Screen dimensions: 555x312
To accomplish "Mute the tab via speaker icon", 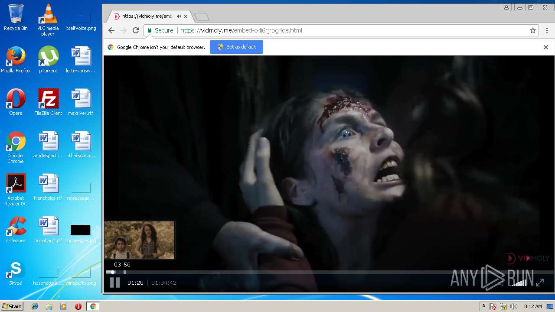I will point(179,16).
